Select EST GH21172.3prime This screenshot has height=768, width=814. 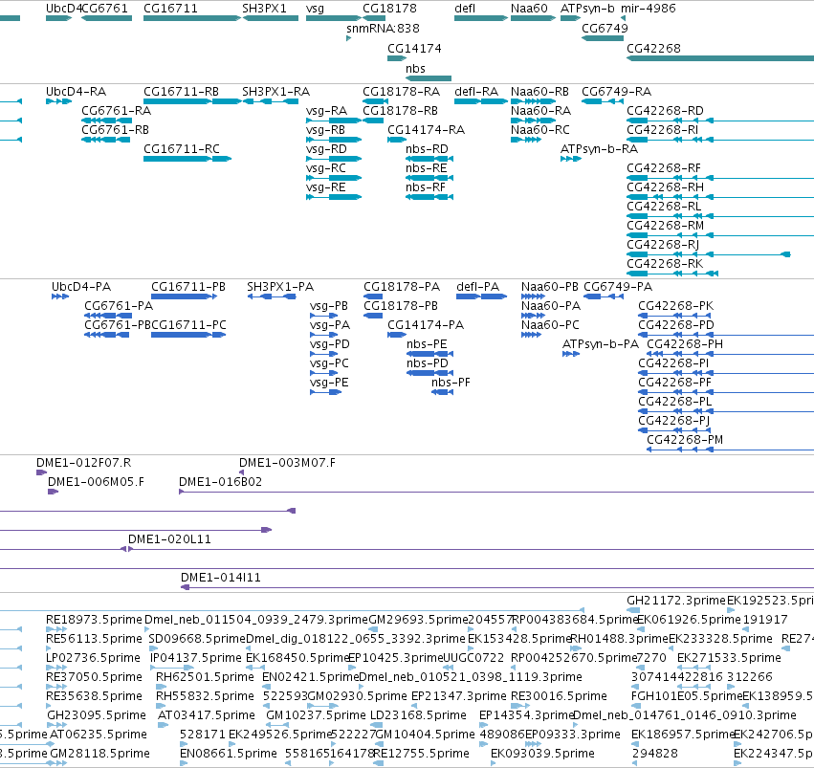click(676, 601)
